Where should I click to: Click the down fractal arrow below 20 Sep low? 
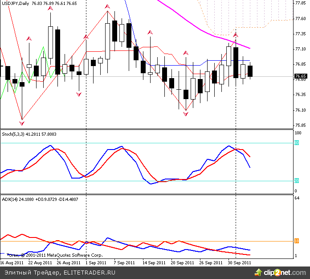pyautogui.click(x=185, y=114)
